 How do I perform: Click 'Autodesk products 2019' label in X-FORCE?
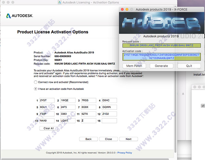click(x=161, y=36)
